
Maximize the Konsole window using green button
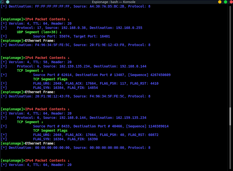pyautogui.click(x=225, y=2)
